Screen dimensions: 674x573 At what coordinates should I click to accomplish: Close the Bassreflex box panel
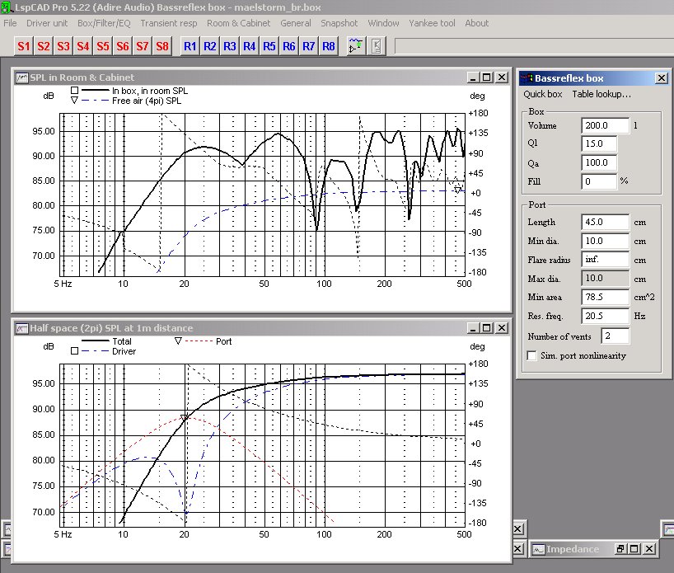[661, 78]
